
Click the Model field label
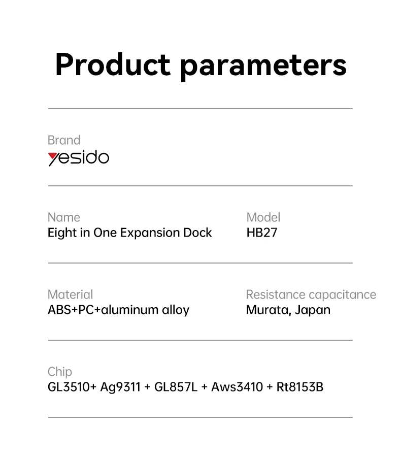point(263,217)
